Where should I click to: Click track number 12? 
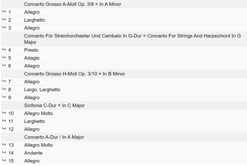[11, 129]
